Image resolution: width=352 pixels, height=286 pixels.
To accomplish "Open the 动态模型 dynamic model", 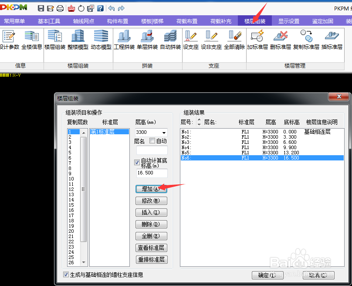I will pos(101,40).
